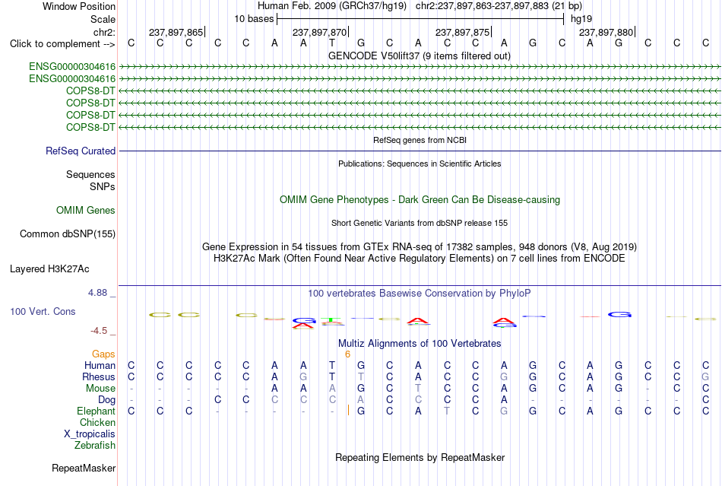Open the GTEx Gene Expression in 54 tissues title

pyautogui.click(x=420, y=247)
